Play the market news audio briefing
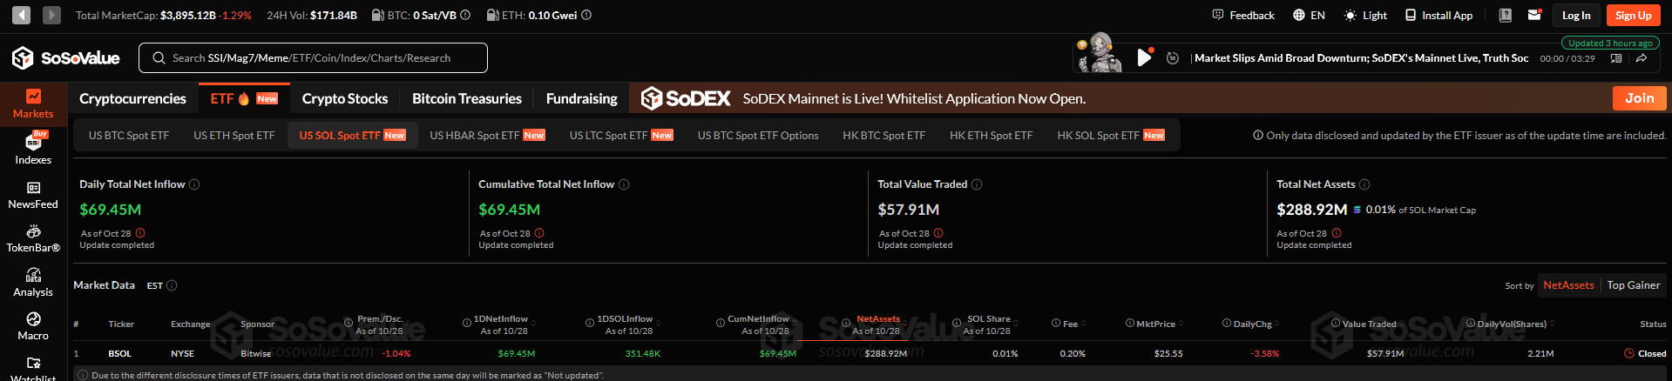Viewport: 1672px width, 381px height. point(1144,58)
